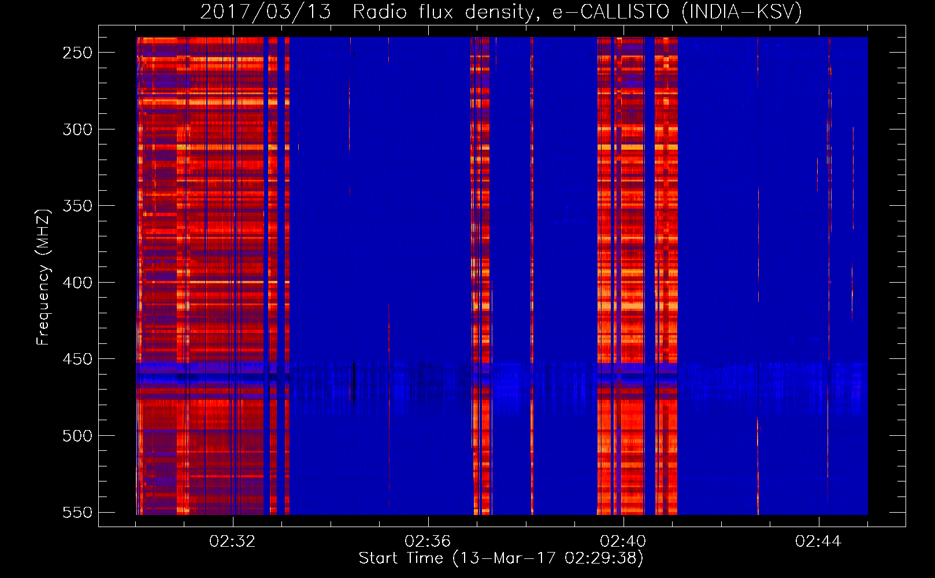Click the 450 frequency tick label
Image resolution: width=935 pixels, height=578 pixels.
[77, 359]
